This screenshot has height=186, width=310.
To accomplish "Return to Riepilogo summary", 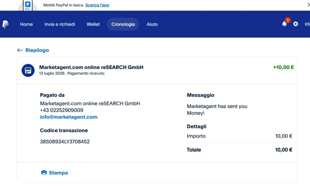I will point(37,50).
